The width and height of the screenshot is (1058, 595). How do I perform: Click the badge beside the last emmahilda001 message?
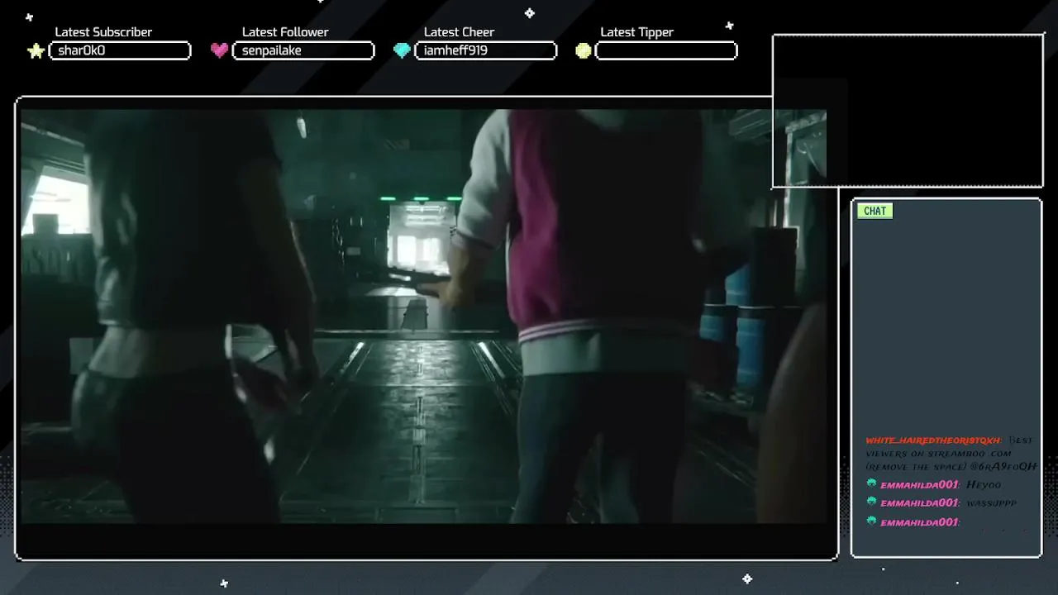coord(871,521)
